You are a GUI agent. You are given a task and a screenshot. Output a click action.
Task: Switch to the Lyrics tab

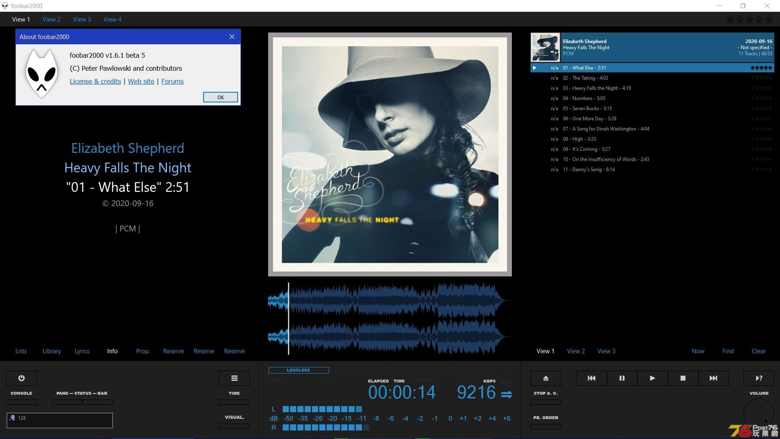pyautogui.click(x=82, y=350)
